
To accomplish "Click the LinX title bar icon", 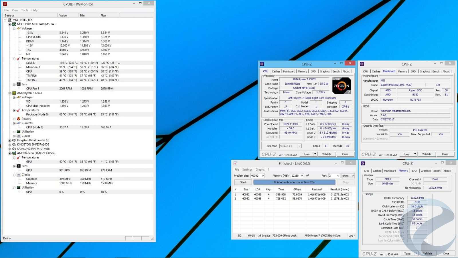I will pos(235,163).
